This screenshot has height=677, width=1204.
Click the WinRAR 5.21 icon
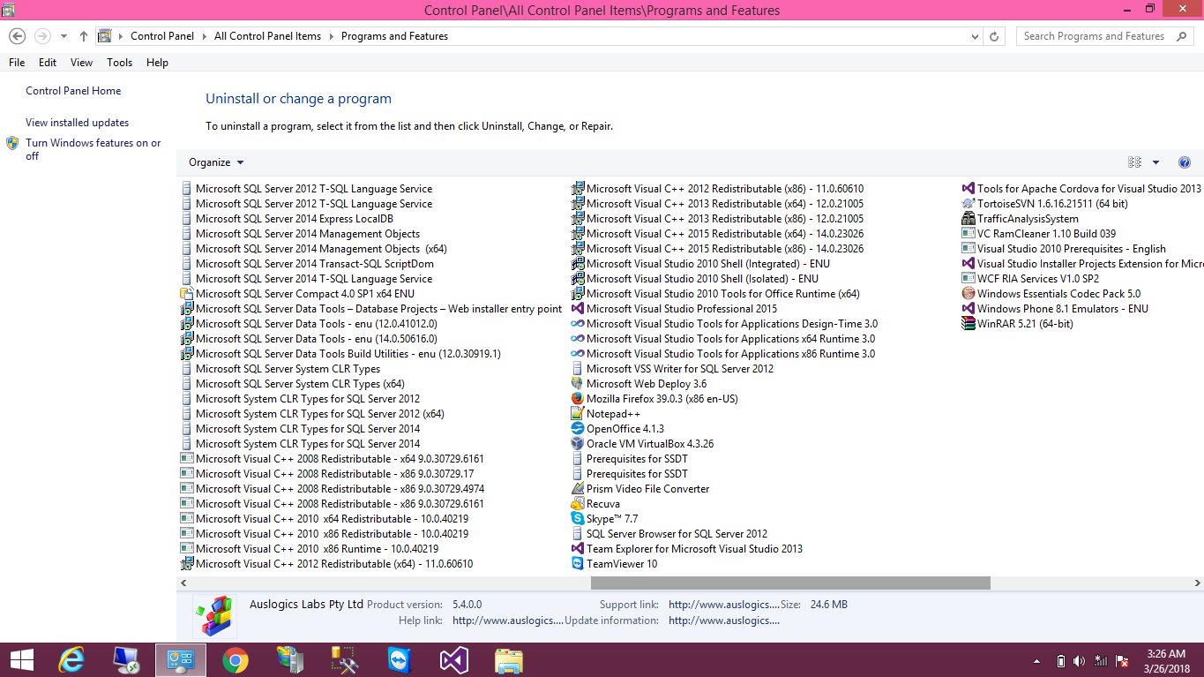tap(968, 324)
